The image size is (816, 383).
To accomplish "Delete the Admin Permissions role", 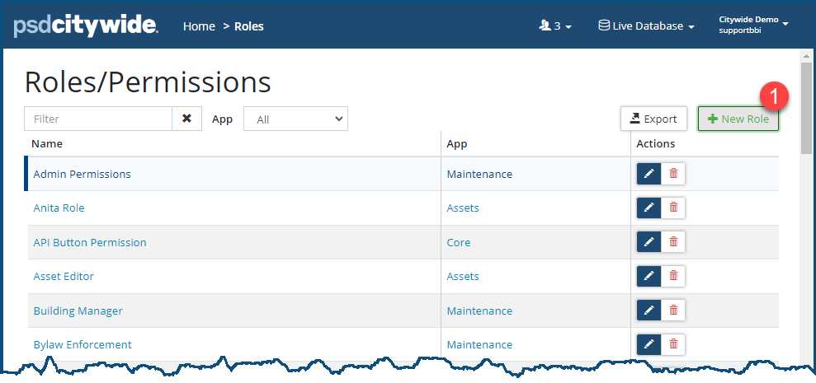I will [x=673, y=174].
